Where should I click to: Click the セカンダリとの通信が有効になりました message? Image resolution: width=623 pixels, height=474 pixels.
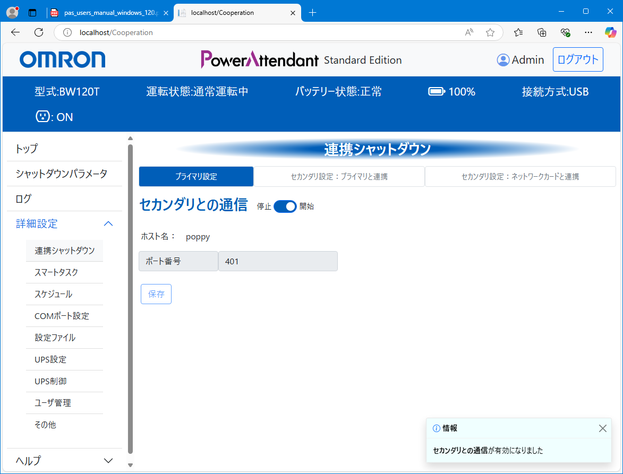point(488,451)
